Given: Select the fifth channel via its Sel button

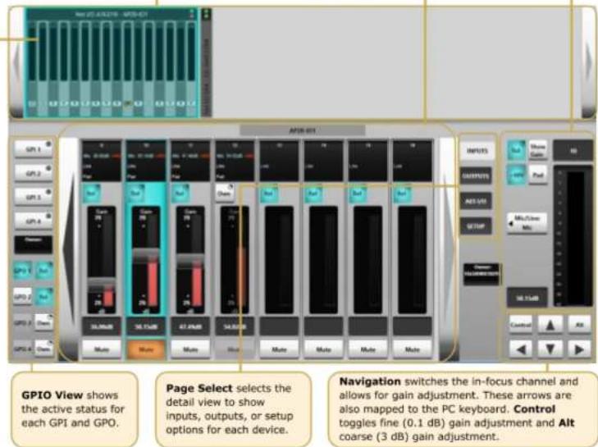Looking at the screenshot, I should click(269, 193).
